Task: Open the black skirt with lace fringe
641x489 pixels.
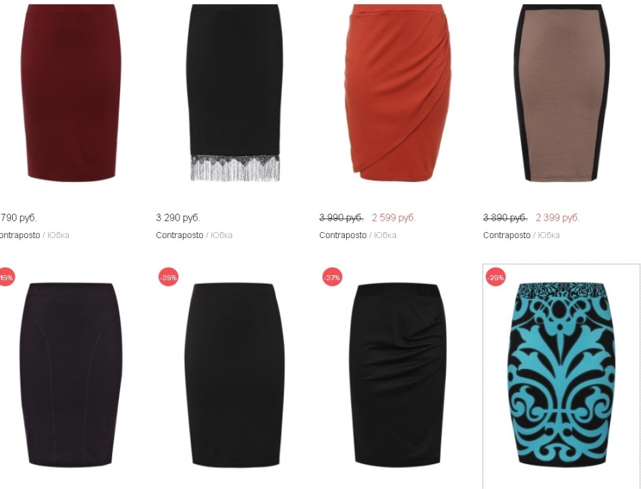Action: [235, 92]
